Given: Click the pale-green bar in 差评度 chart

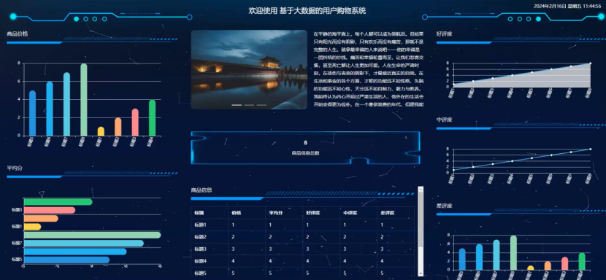Looking at the screenshot, I should tap(513, 253).
